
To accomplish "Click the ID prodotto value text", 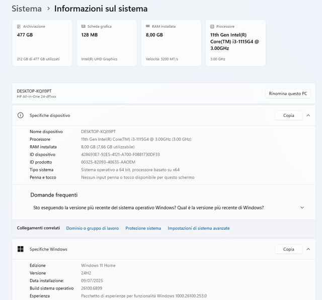I will 108,162.
